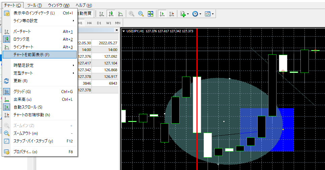Click the 自動売買 button
This screenshot has width=325, height=170.
tap(84, 14)
